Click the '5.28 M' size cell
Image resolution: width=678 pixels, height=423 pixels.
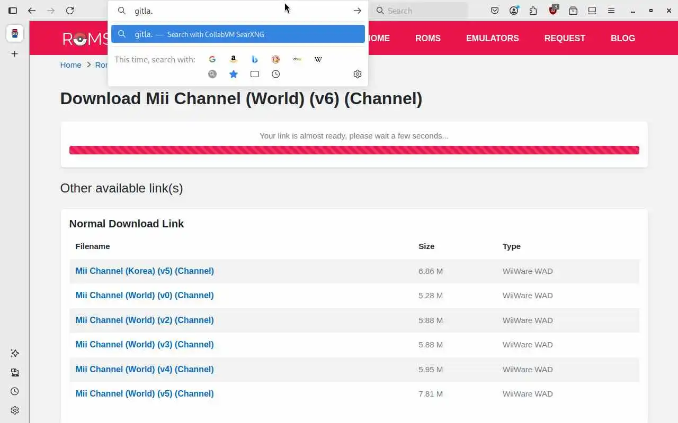431,295
